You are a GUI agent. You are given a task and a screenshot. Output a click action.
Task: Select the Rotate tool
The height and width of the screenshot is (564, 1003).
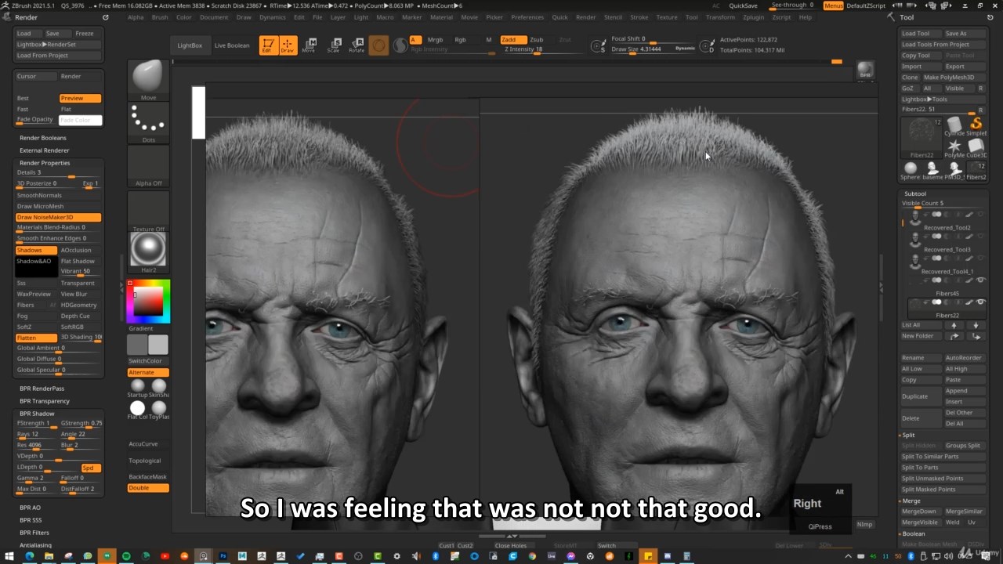(357, 45)
